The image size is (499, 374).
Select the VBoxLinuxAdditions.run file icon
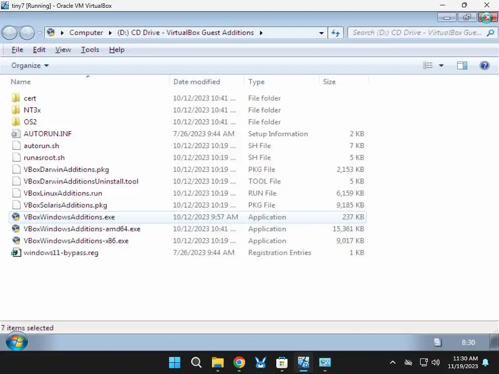[16, 193]
